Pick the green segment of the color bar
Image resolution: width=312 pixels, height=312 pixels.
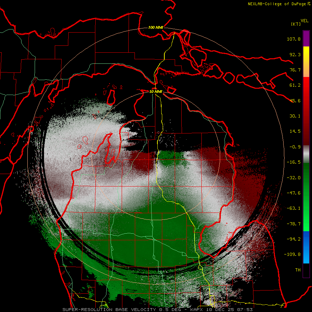pyautogui.click(x=306, y=197)
